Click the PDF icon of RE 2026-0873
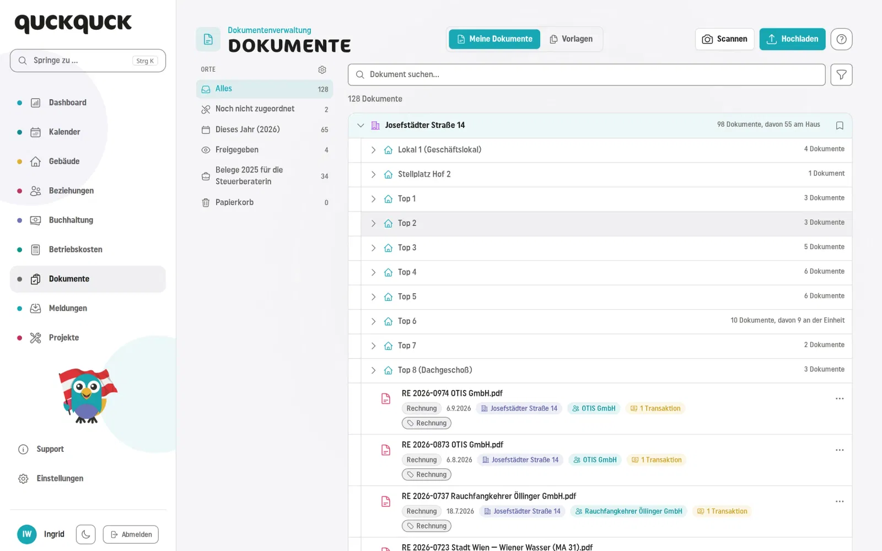Screen dimensions: 882x551 386,450
